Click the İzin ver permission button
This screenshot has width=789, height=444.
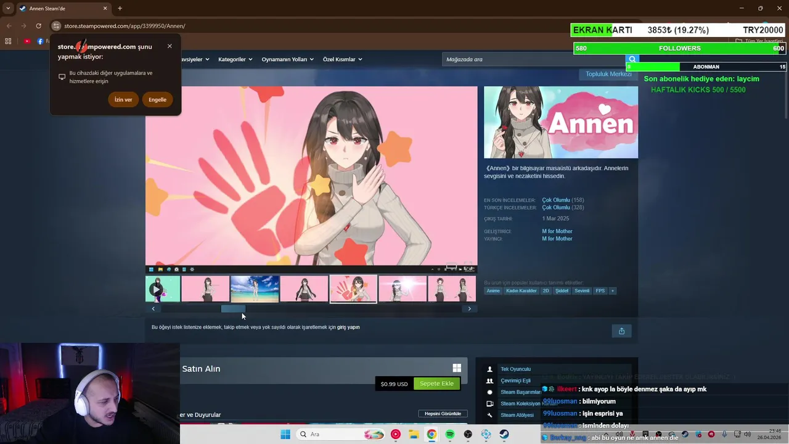(x=123, y=99)
